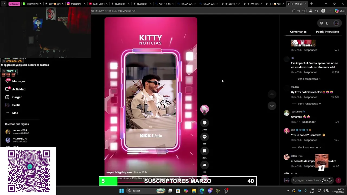Click the taskbar Buscar search box
347x195 pixels.
[x=146, y=191]
